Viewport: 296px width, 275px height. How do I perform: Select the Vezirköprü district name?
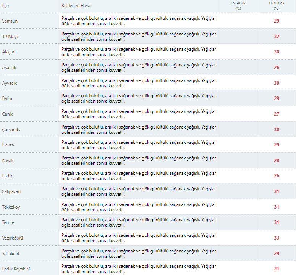pyautogui.click(x=13, y=238)
